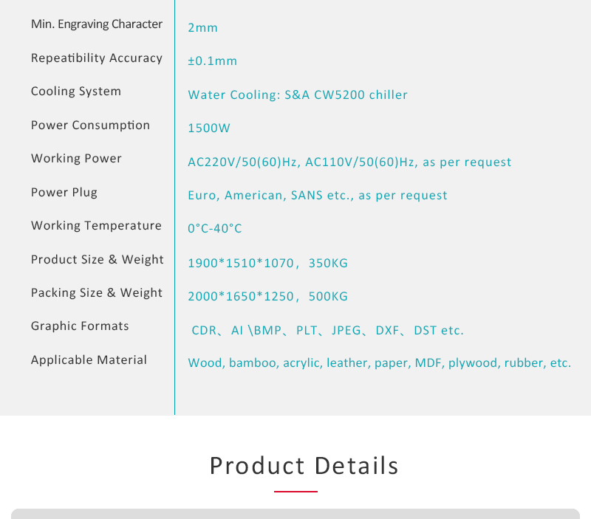Click the ±0.1mm accuracy value
This screenshot has height=519, width=591.
coord(213,61)
